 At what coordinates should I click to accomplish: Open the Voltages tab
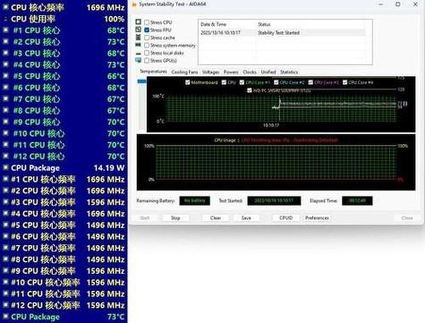[x=210, y=72]
